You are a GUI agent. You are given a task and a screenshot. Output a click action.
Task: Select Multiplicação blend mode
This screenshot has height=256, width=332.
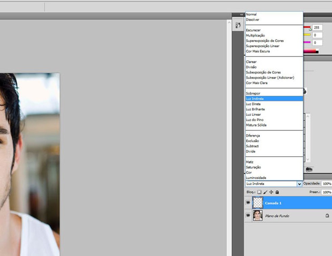click(274, 35)
